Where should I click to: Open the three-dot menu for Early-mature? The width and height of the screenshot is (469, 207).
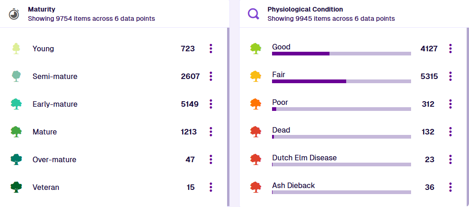click(211, 104)
